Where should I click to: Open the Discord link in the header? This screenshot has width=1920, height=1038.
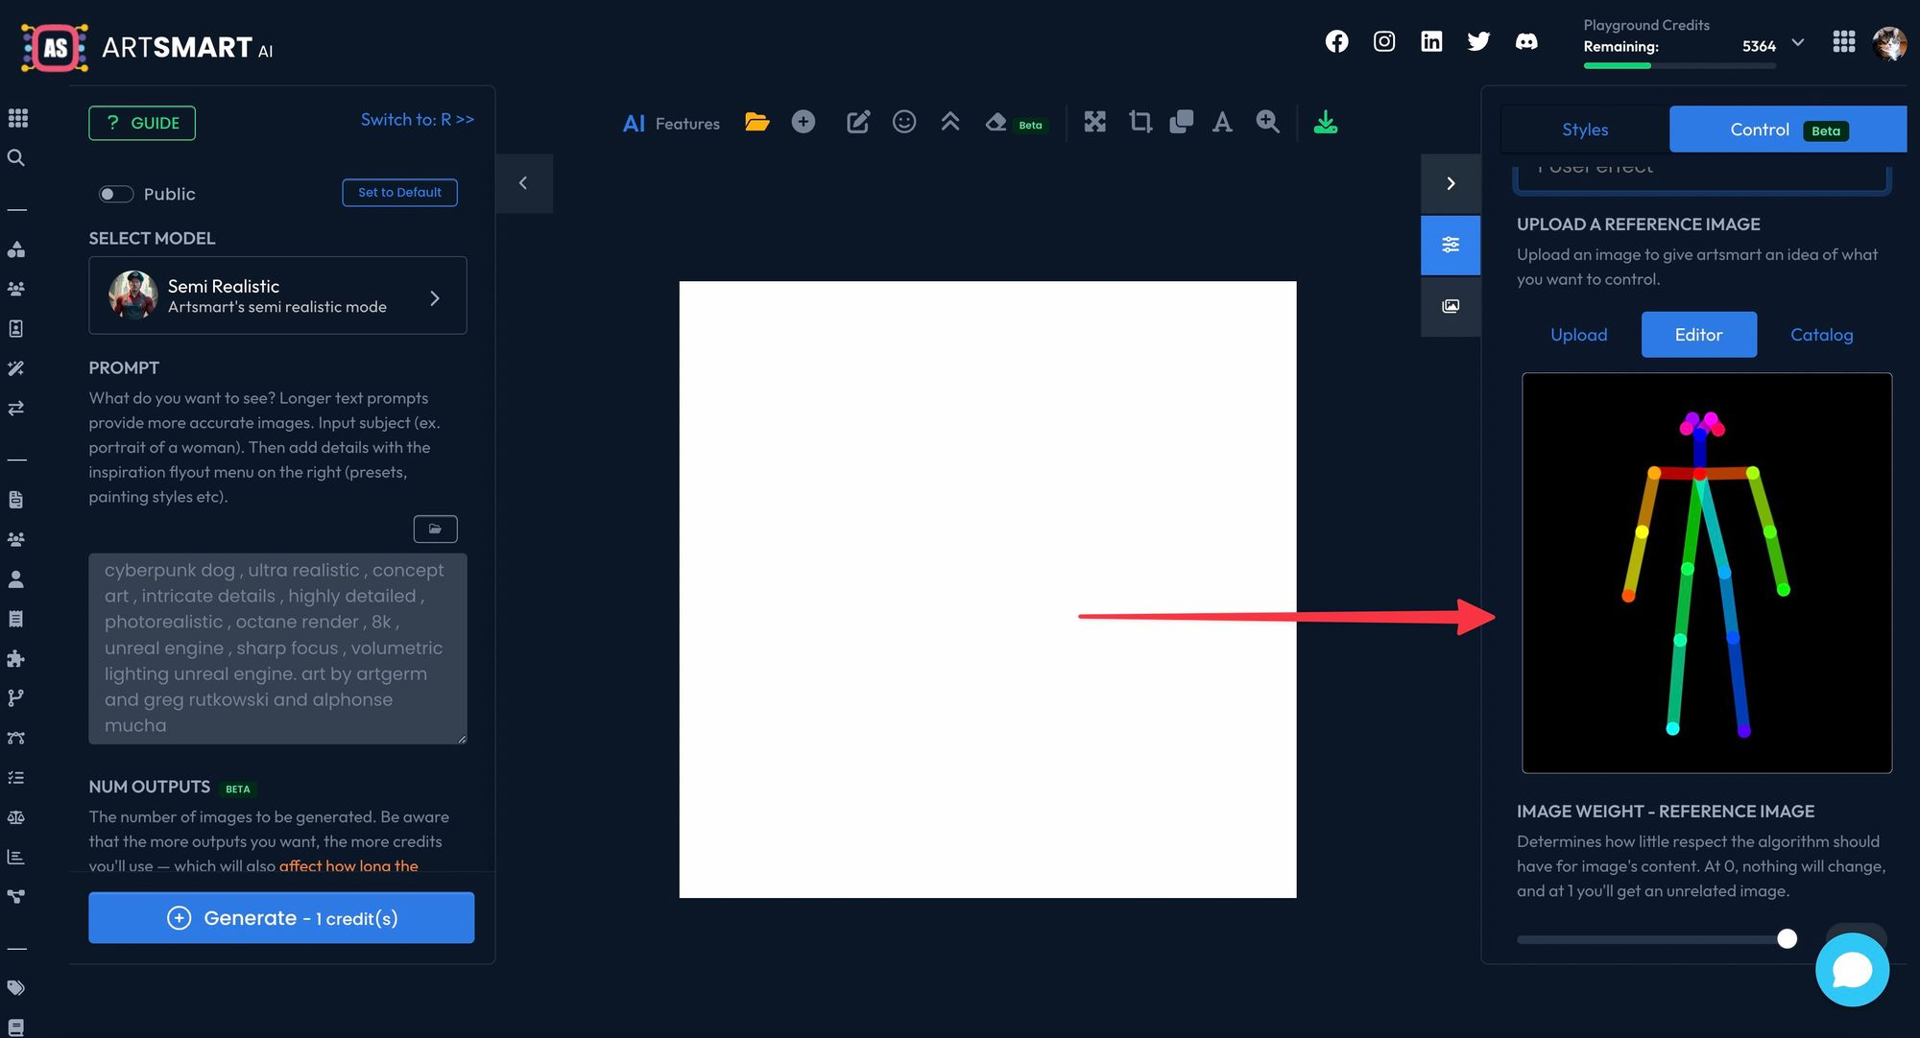click(x=1526, y=41)
